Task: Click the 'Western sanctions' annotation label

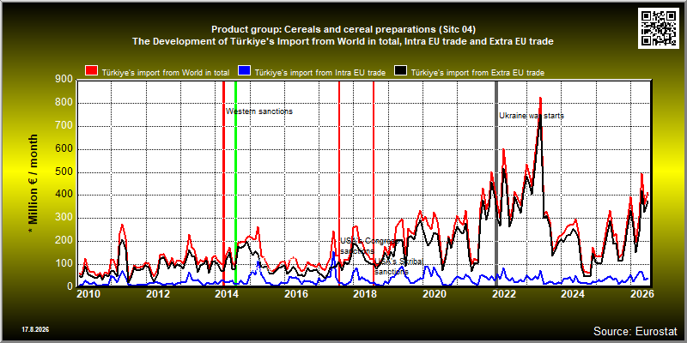Action: [259, 111]
